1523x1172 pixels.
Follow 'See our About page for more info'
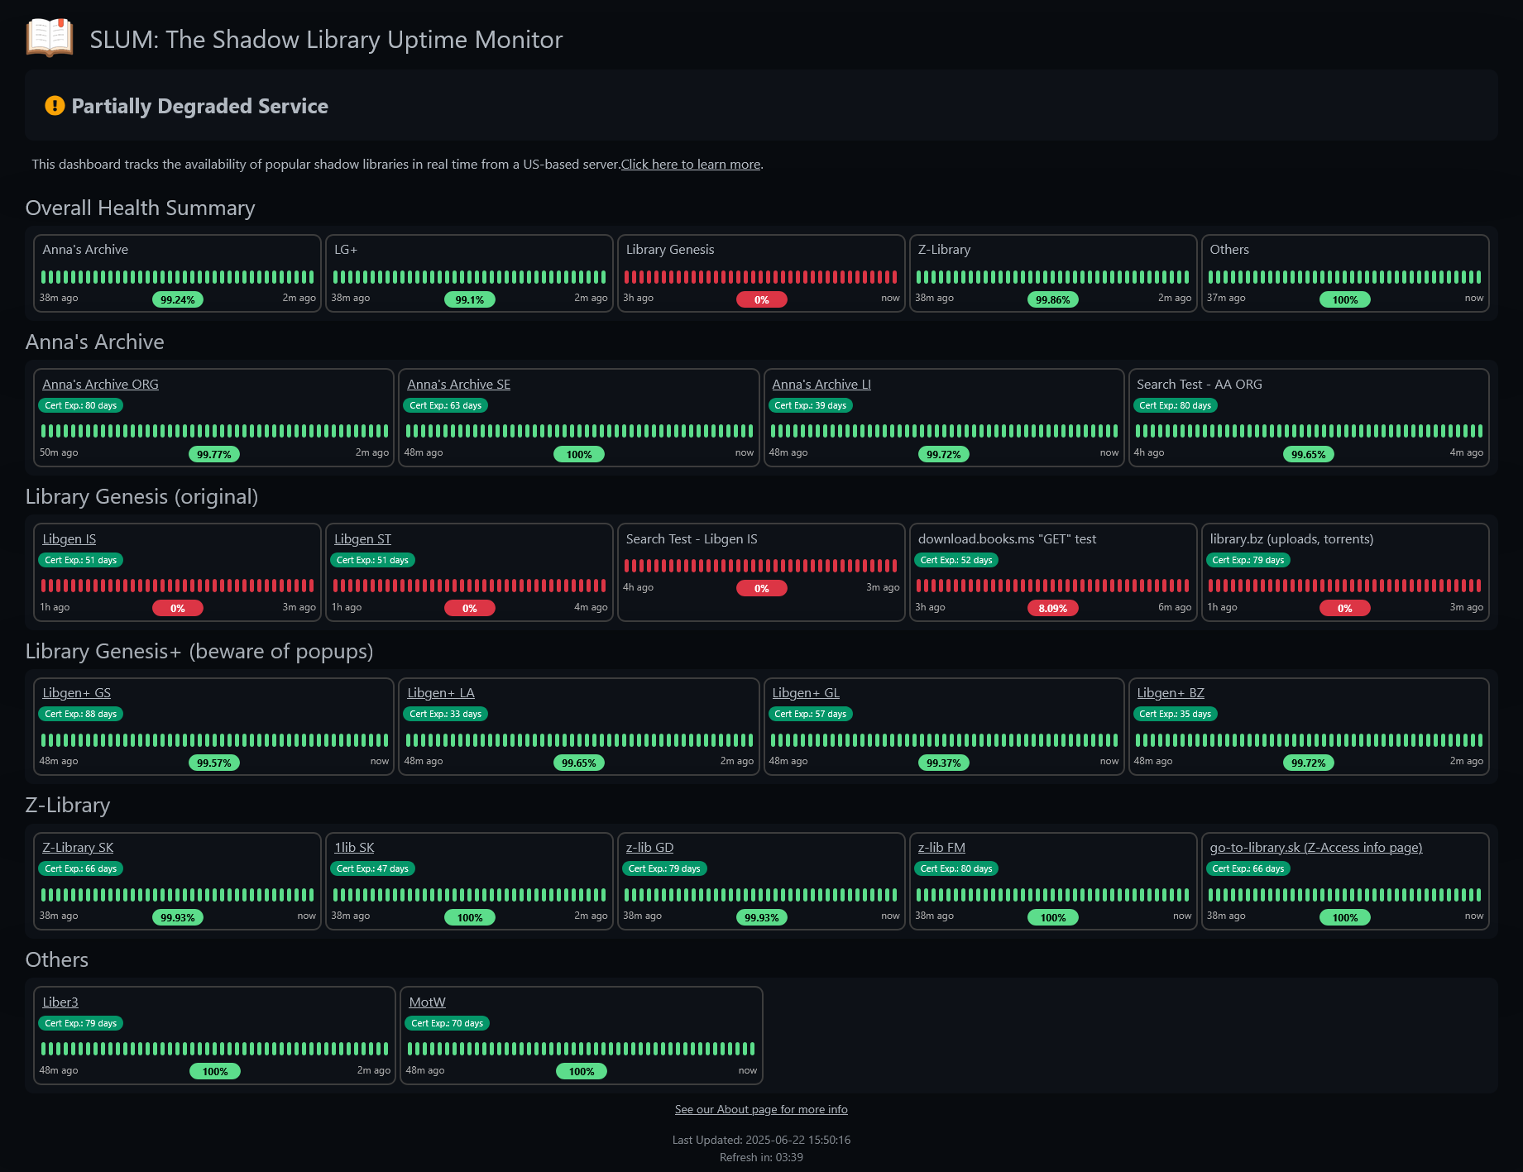click(761, 1109)
